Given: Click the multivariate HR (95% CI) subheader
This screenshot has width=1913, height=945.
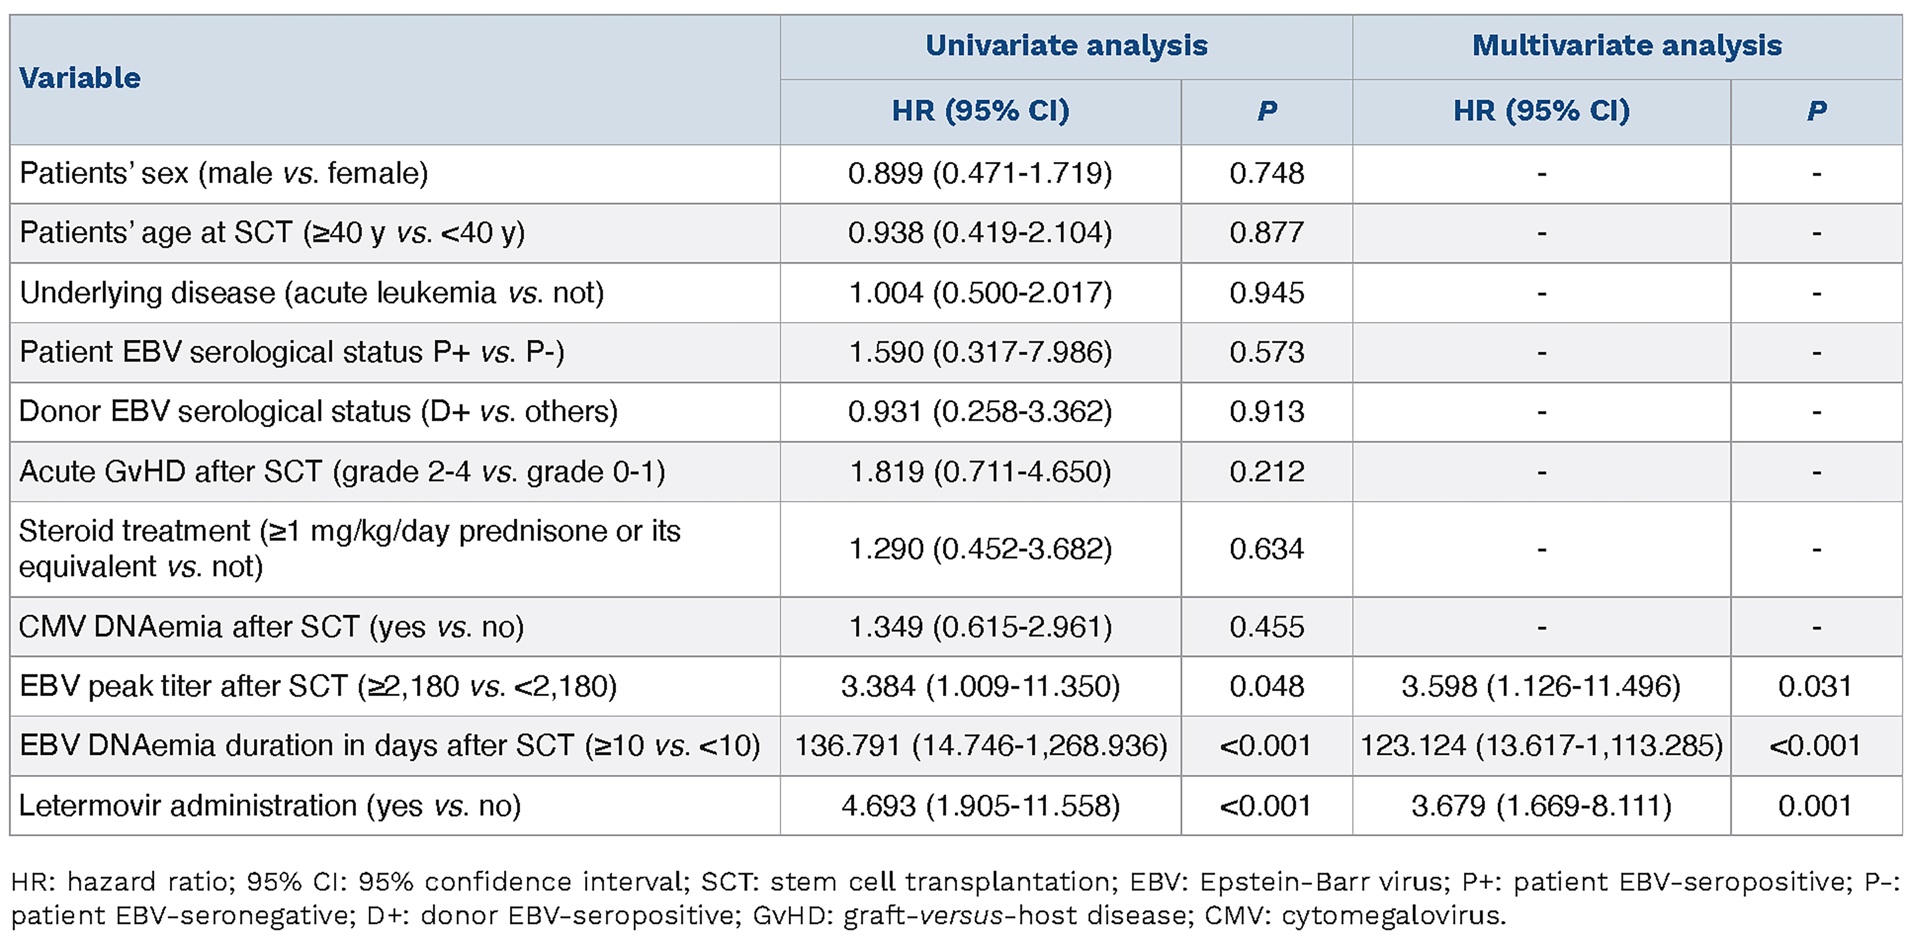Looking at the screenshot, I should click(1541, 111).
